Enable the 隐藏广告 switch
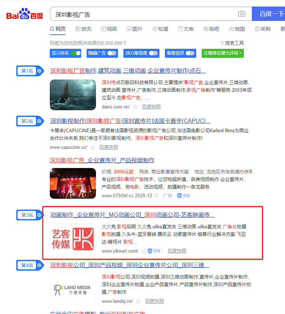This screenshot has height=314, width=285. click(x=112, y=53)
